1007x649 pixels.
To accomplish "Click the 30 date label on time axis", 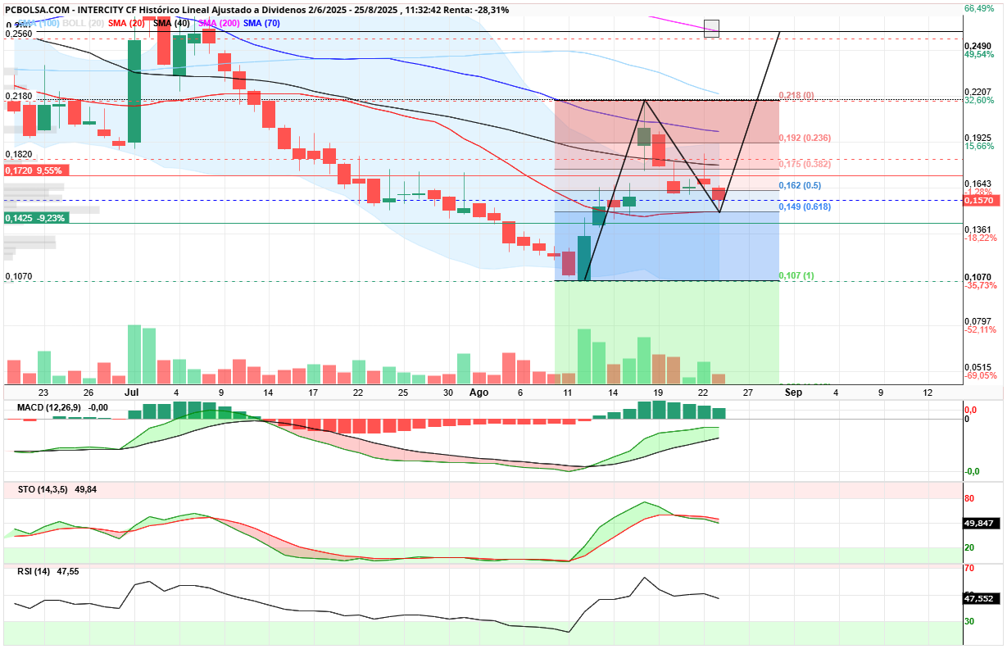I will click(x=447, y=393).
